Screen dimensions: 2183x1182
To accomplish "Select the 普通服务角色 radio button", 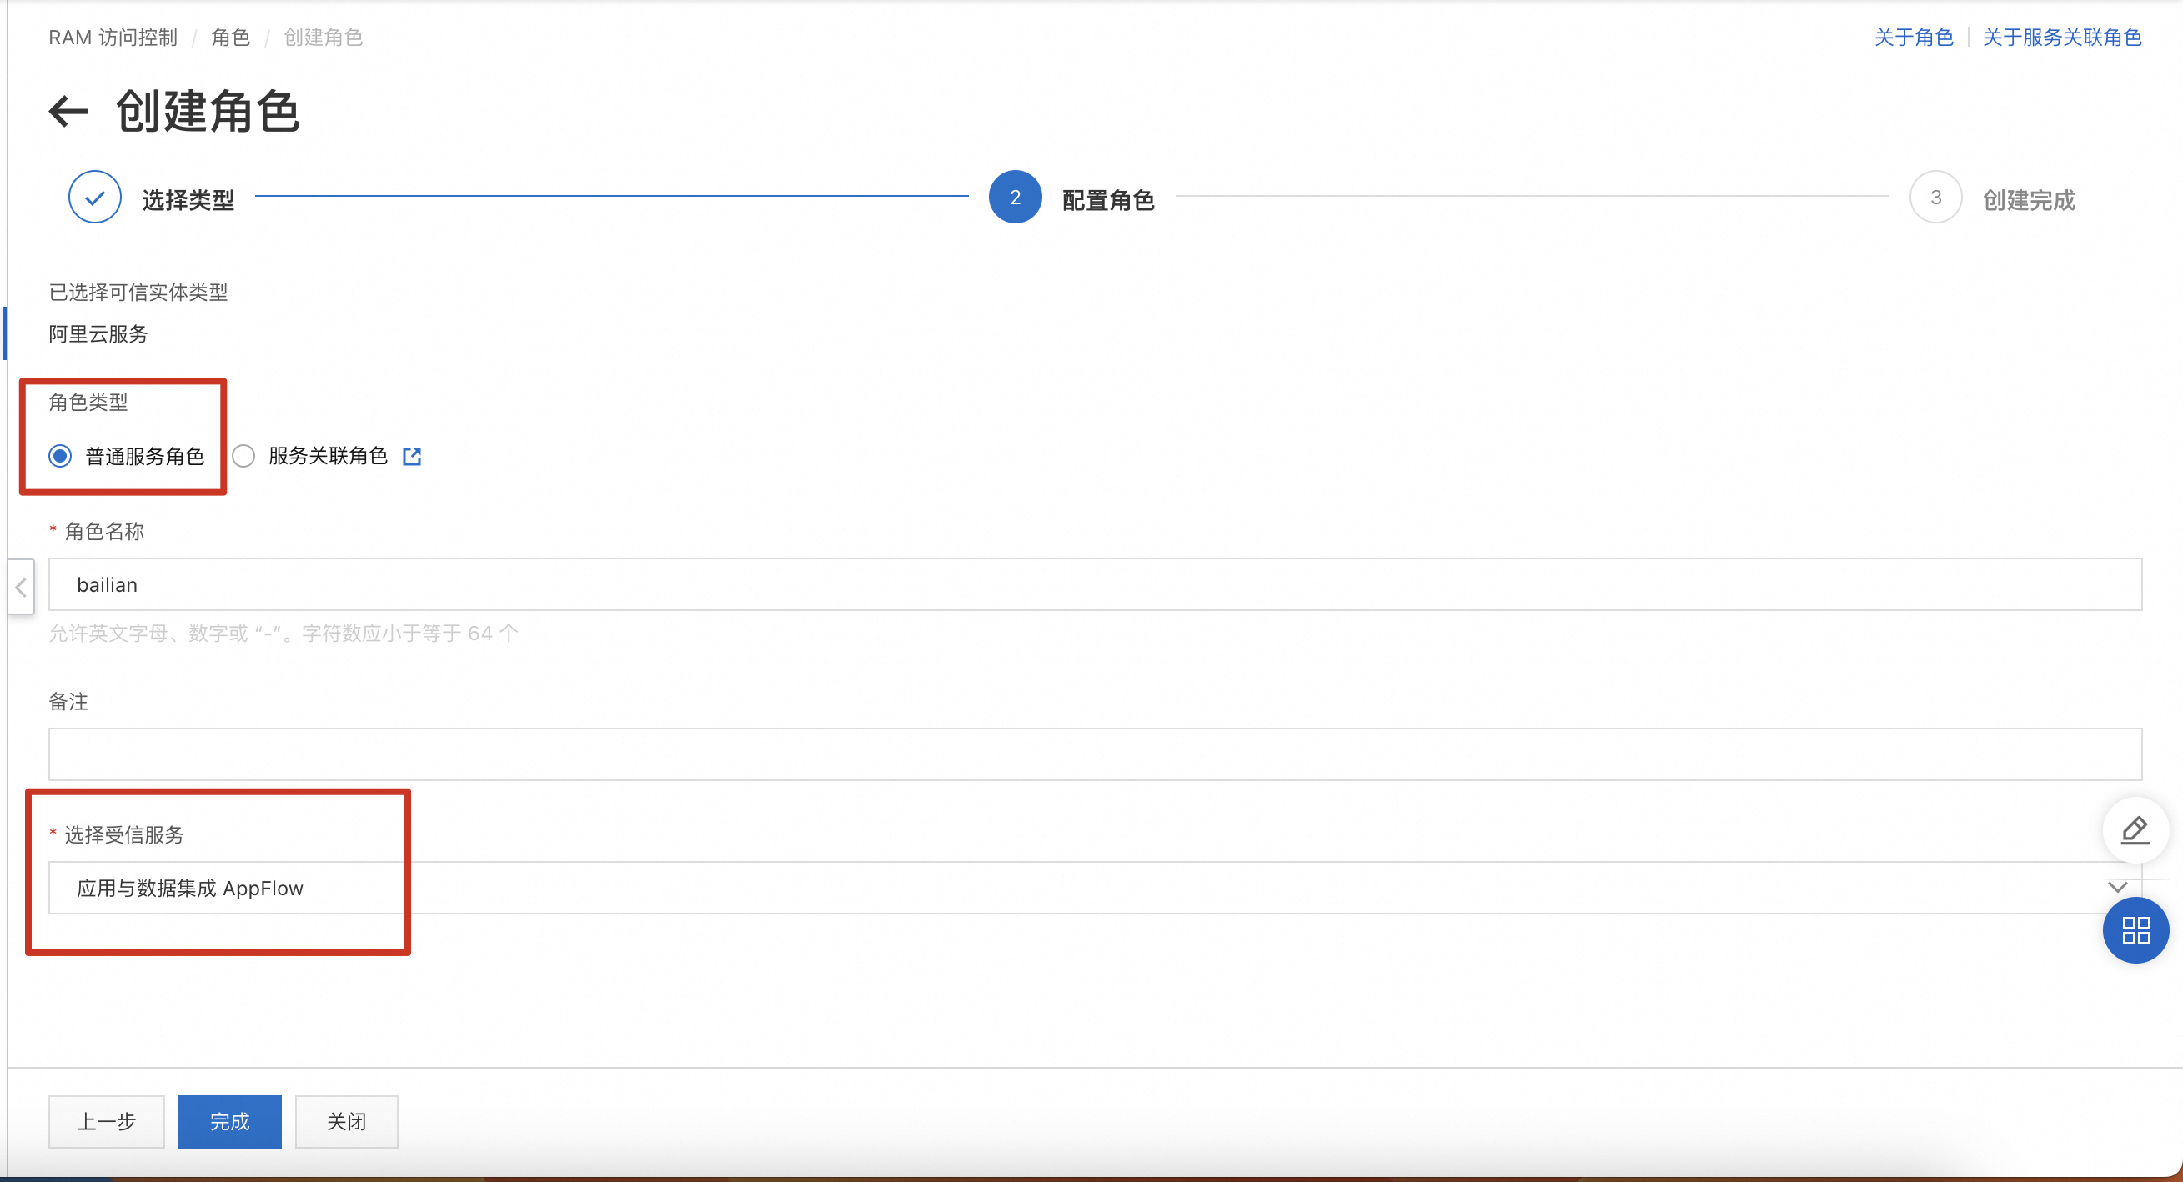I will [60, 457].
